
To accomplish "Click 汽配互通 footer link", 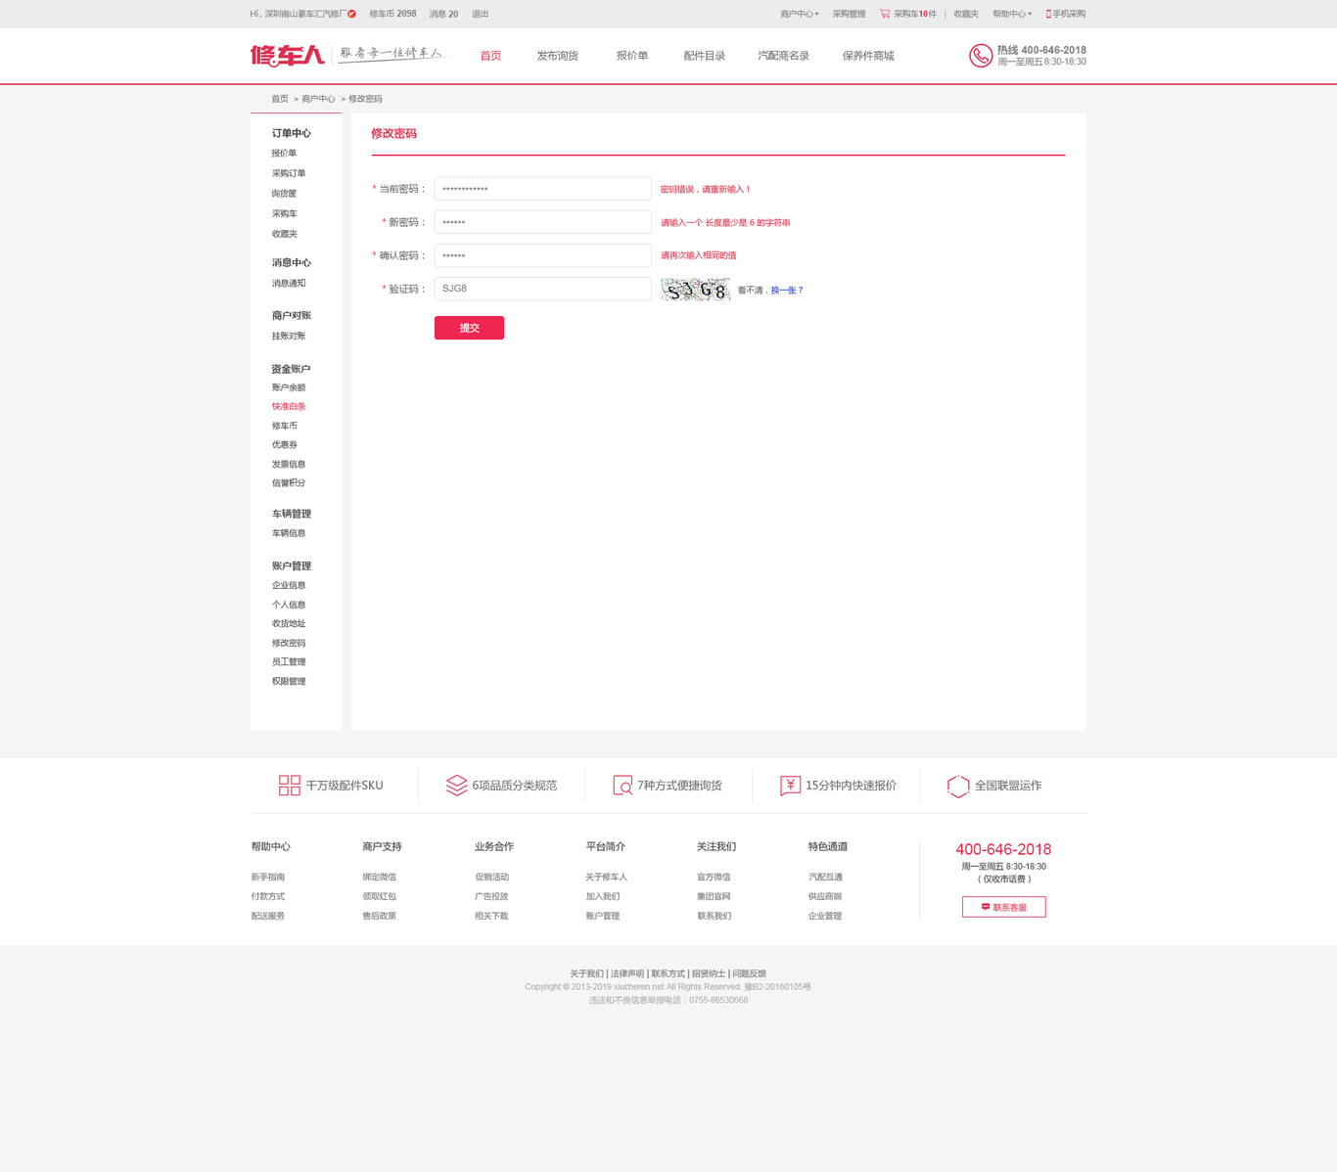I will pos(825,878).
